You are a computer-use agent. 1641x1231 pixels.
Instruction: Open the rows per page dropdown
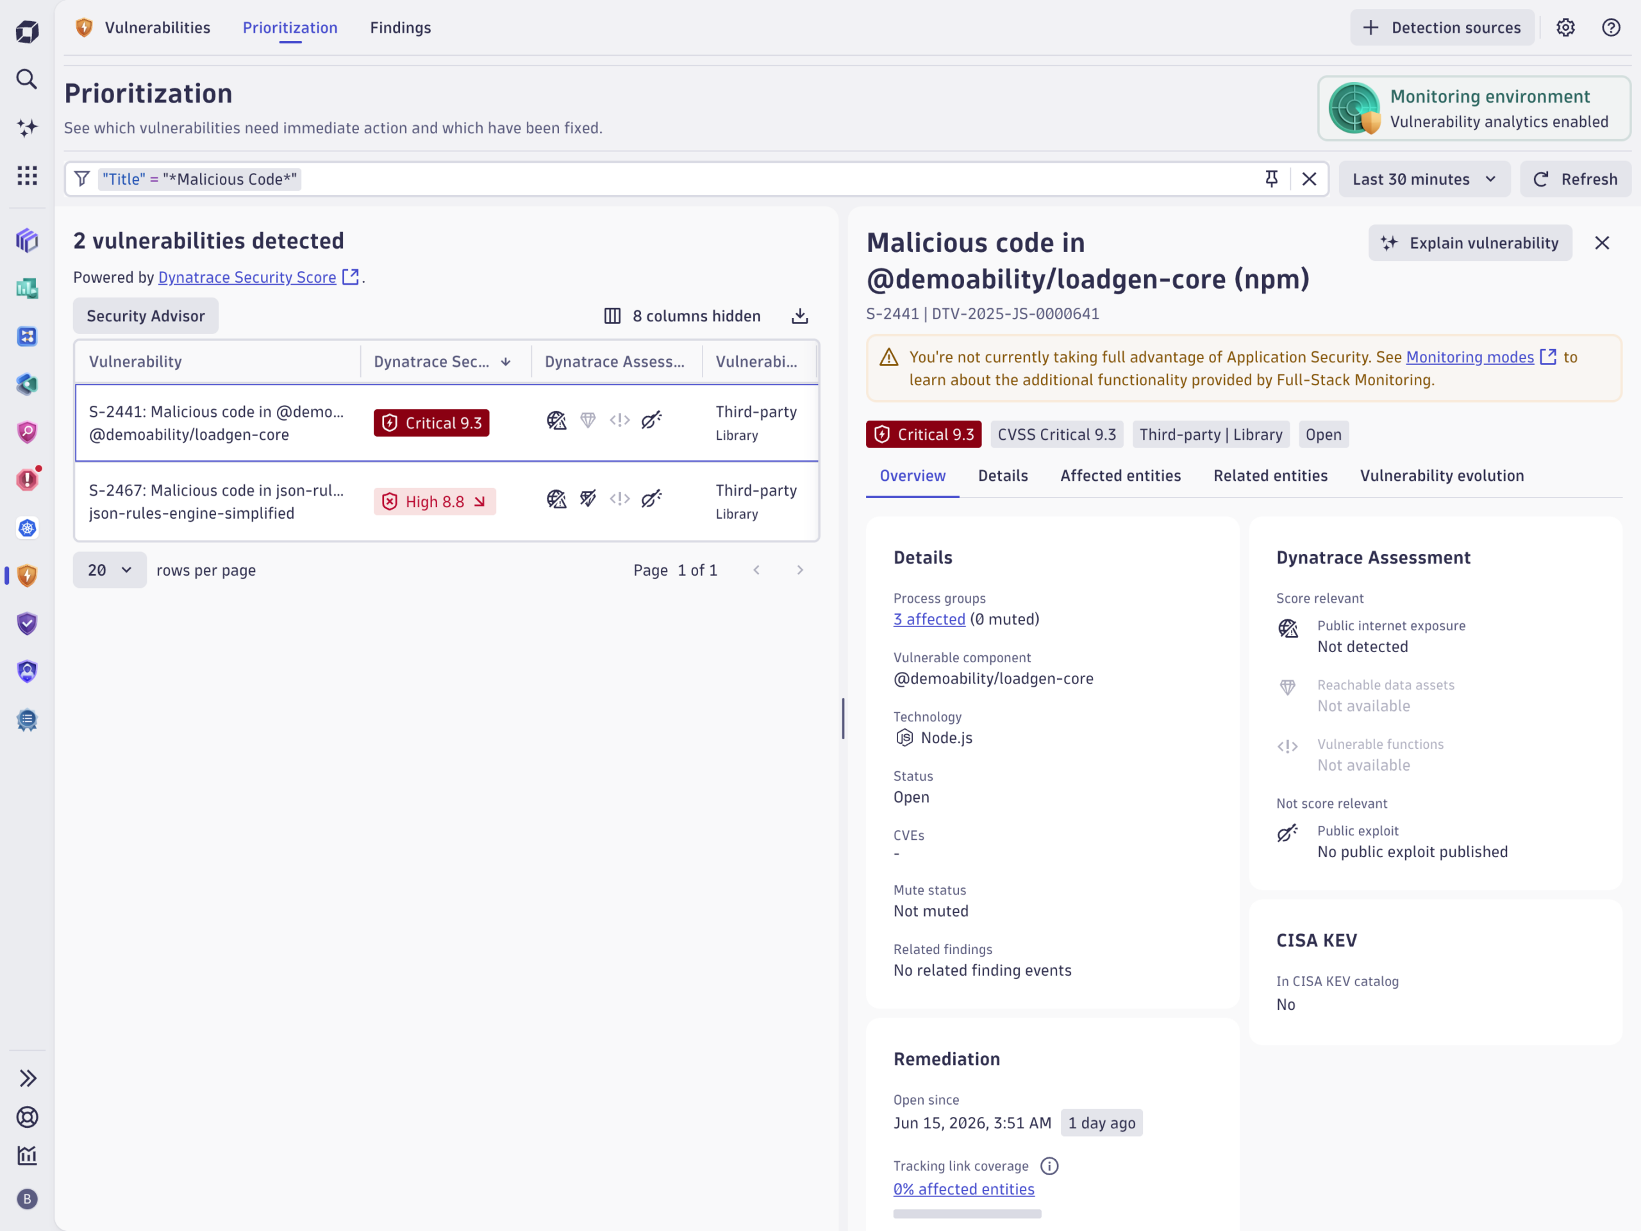(x=110, y=570)
